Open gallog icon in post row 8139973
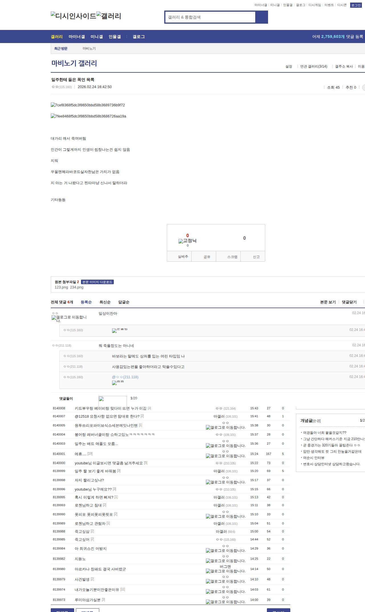This screenshot has width=365, height=612. point(226,602)
